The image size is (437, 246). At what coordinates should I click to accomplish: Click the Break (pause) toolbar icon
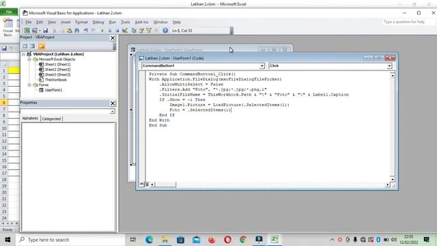pyautogui.click(x=110, y=30)
